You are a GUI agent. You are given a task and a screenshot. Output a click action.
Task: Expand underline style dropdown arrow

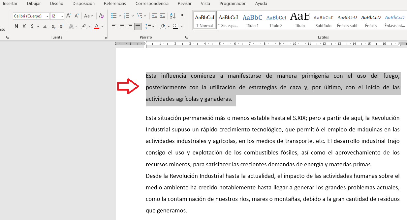coord(38,26)
